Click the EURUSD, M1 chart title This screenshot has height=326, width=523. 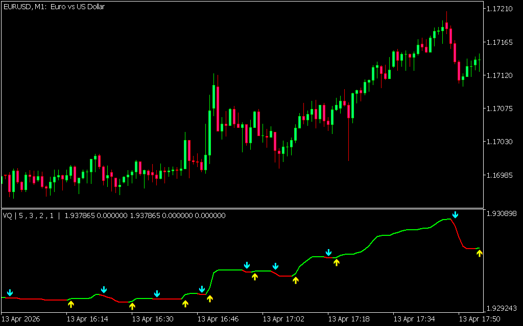coord(54,7)
